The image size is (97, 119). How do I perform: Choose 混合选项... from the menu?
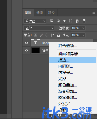click(73, 46)
